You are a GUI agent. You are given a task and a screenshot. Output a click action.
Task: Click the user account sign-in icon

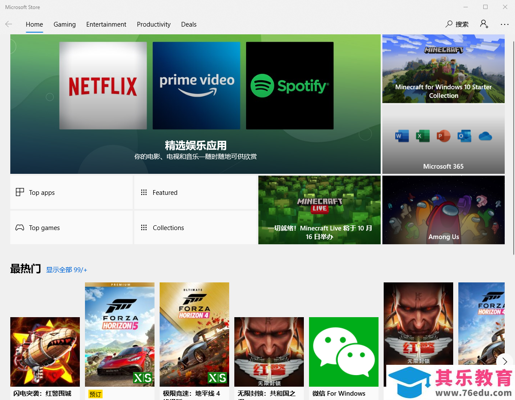[484, 24]
